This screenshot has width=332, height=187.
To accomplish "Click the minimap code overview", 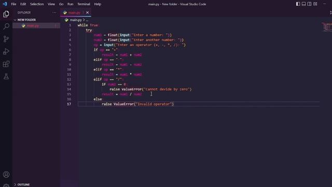I will (x=326, y=27).
